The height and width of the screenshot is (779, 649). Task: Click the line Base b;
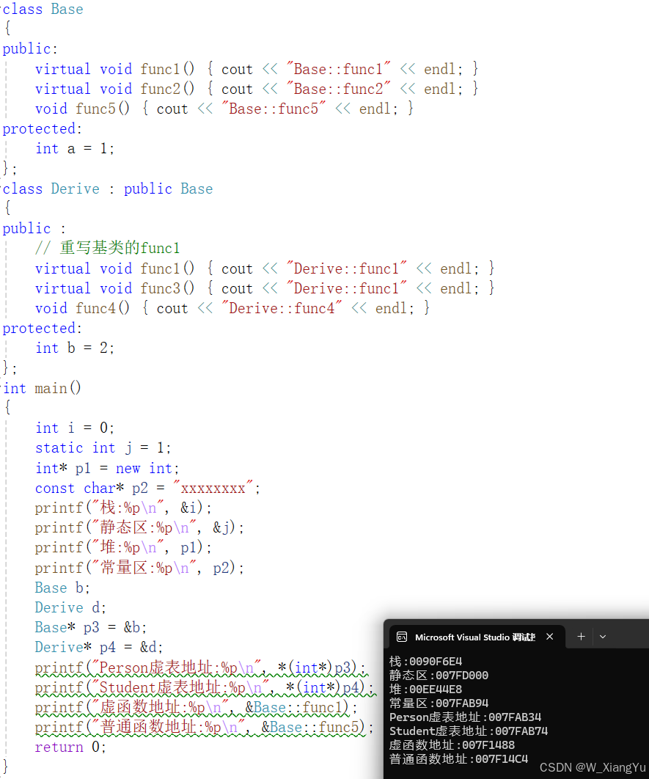62,588
